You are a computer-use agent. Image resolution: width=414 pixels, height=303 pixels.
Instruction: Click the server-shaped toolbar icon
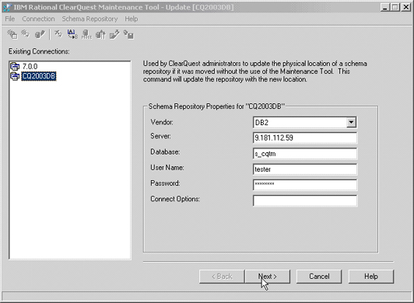click(x=86, y=34)
